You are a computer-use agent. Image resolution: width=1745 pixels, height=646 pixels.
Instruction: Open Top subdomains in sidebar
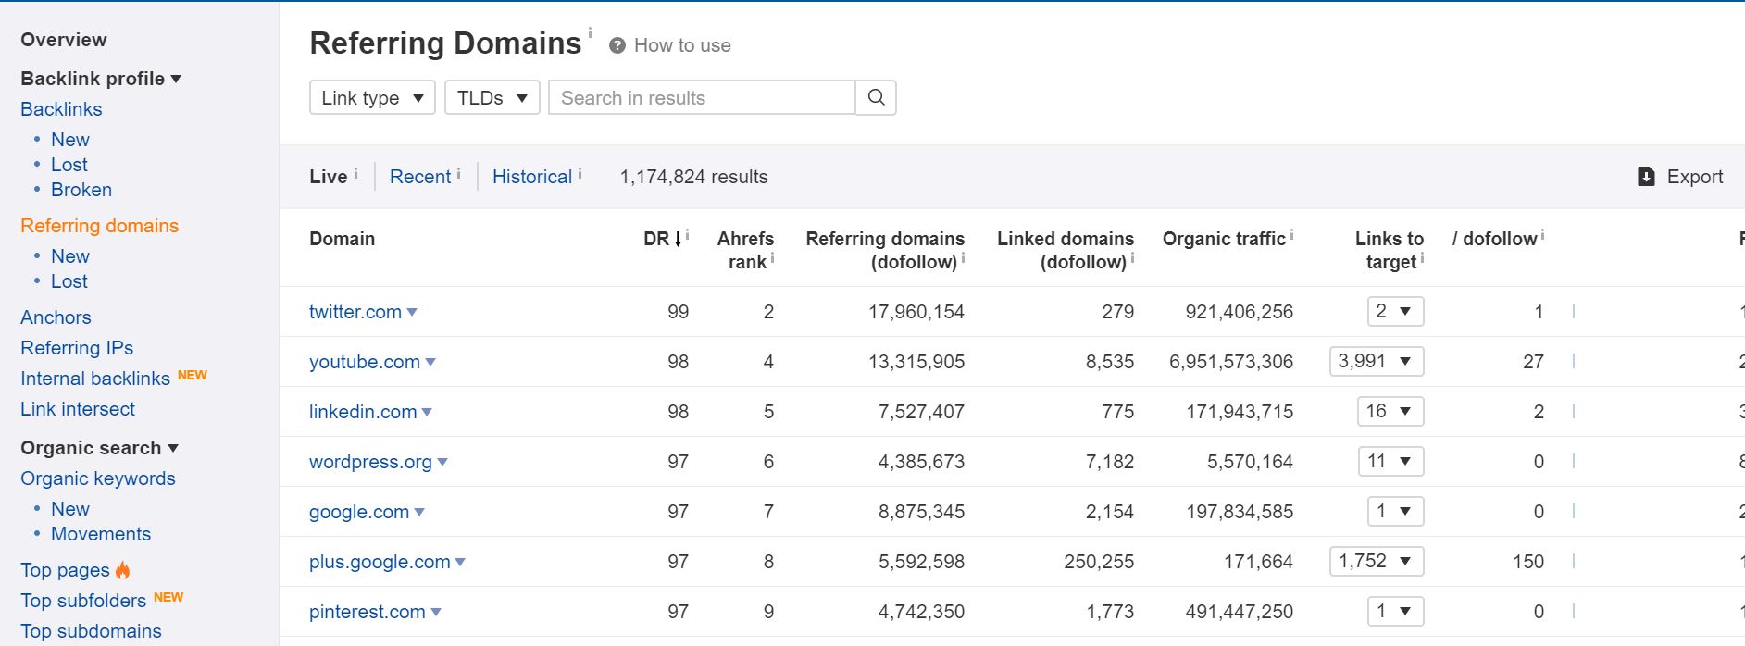point(91,631)
